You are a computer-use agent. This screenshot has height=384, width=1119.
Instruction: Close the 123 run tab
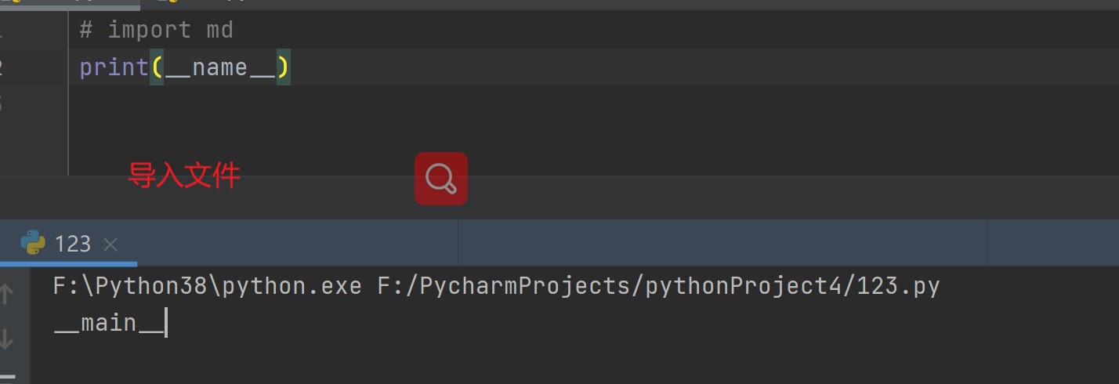110,244
